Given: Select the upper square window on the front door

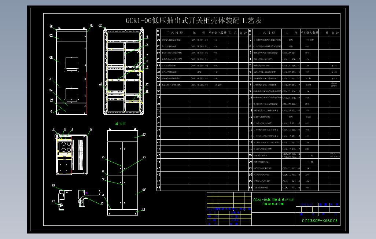Looking at the screenshot, I should click(72, 63).
